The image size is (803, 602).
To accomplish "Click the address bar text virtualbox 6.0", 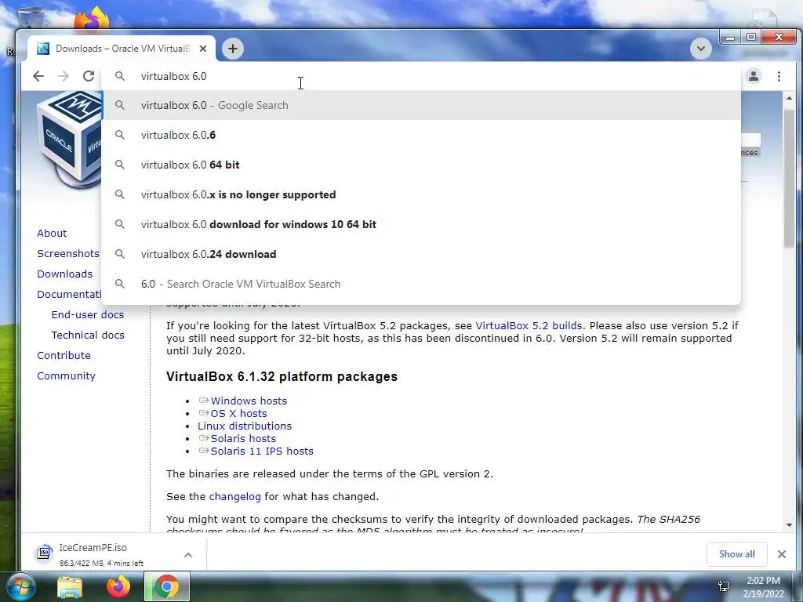I will (173, 76).
